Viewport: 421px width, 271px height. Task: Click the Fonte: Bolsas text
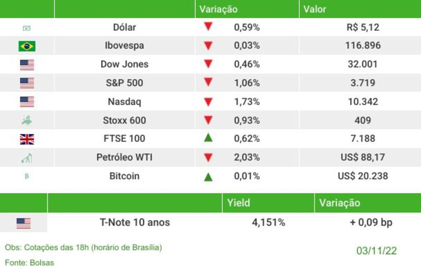[29, 263]
